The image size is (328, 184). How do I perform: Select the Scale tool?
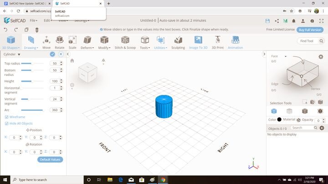tap(72, 42)
